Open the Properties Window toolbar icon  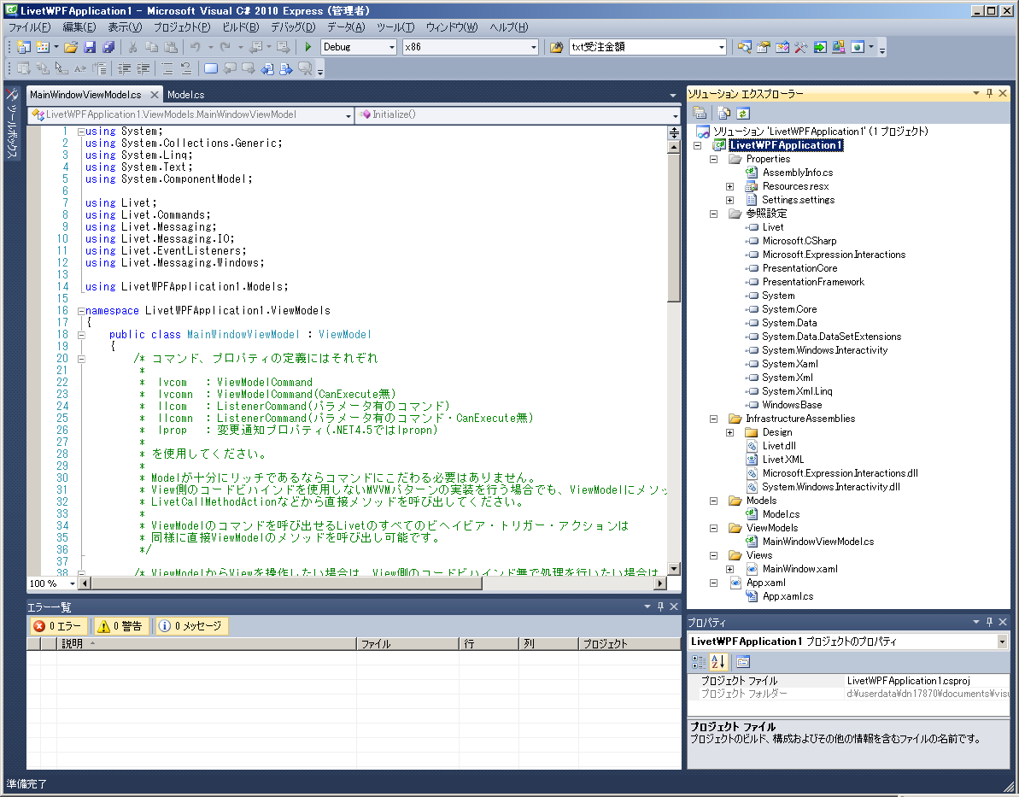[764, 47]
